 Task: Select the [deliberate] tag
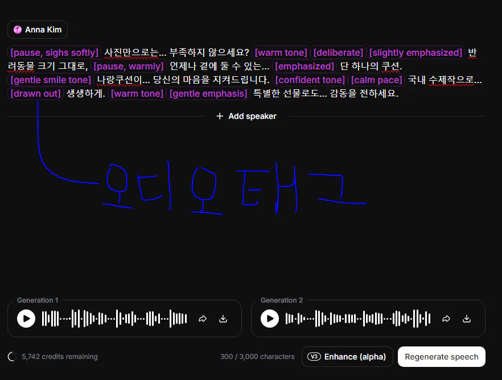(338, 52)
